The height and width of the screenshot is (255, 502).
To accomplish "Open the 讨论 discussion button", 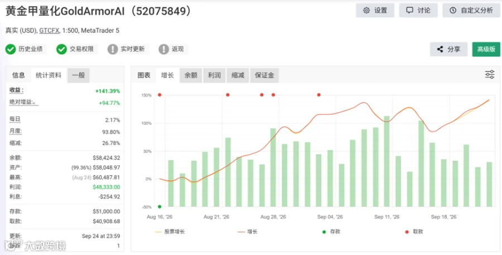I will pyautogui.click(x=418, y=10).
